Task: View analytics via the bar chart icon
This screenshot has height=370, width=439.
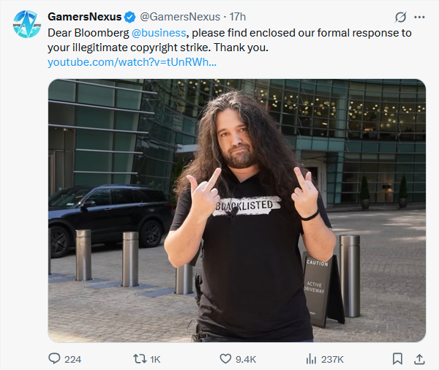Action: [x=311, y=359]
